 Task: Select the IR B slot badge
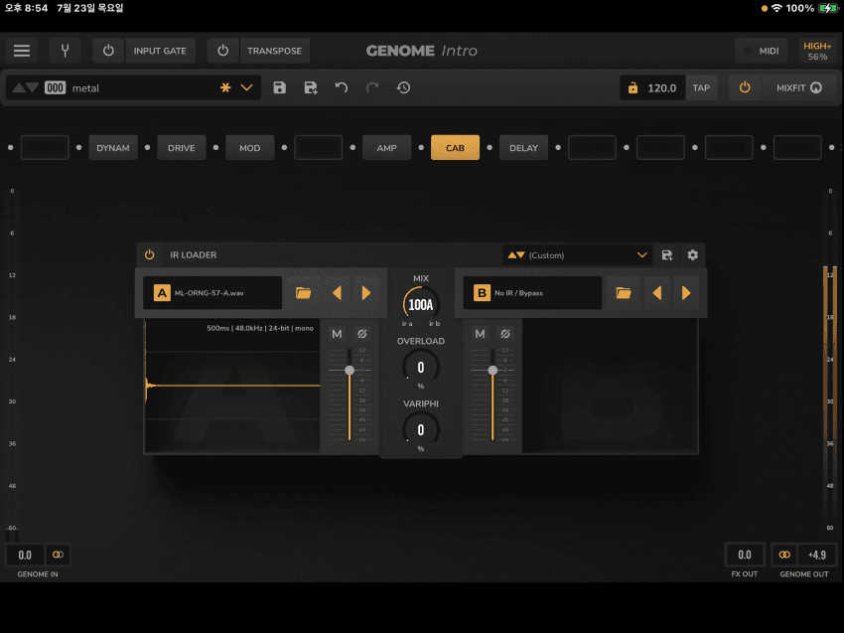pyautogui.click(x=482, y=293)
